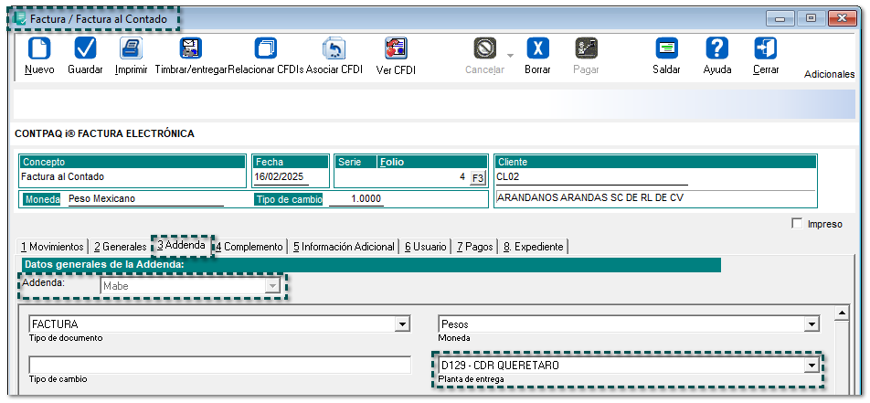Delete document with Borrar icon
This screenshot has height=403, width=870.
tap(537, 48)
